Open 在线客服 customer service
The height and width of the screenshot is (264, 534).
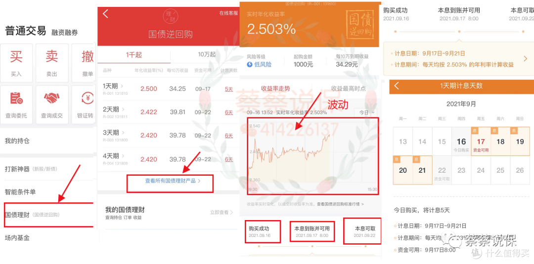click(x=228, y=13)
